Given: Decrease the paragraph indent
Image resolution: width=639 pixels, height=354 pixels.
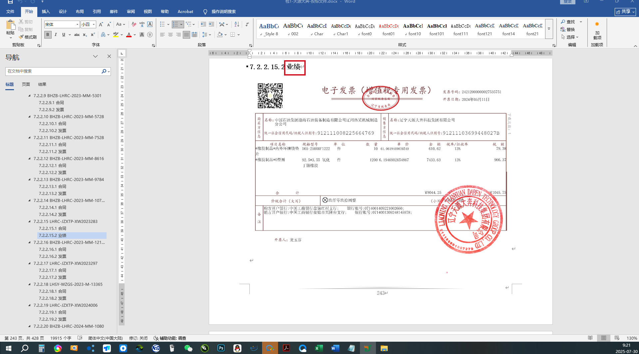Looking at the screenshot, I should (x=203, y=24).
